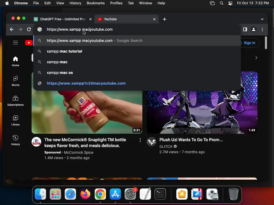This screenshot has height=205, width=274.
Task: Switch to ChatGPT Free tab
Action: tap(63, 19)
